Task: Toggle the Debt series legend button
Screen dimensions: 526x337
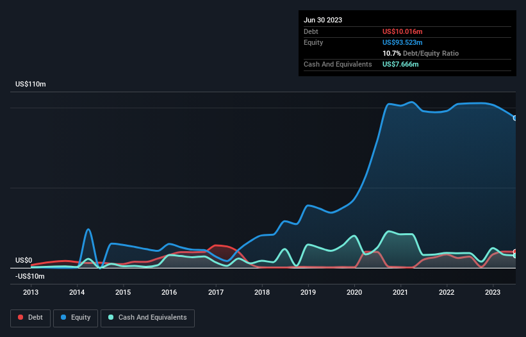Action: click(31, 318)
